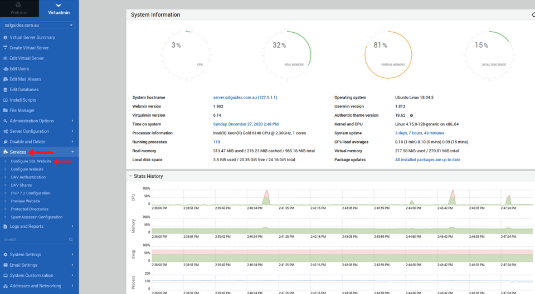Click the Edit Mail Aliases icon
Image resolution: width=535 pixels, height=294 pixels.
[x=6, y=79]
